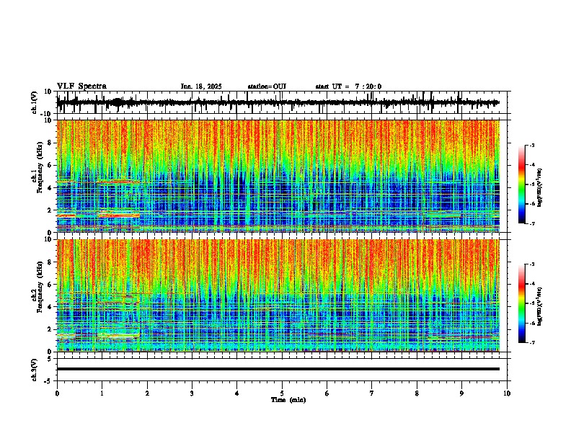This screenshot has height=441, width=571.
Task: Click time axis tick label "4"
Action: tap(236, 393)
